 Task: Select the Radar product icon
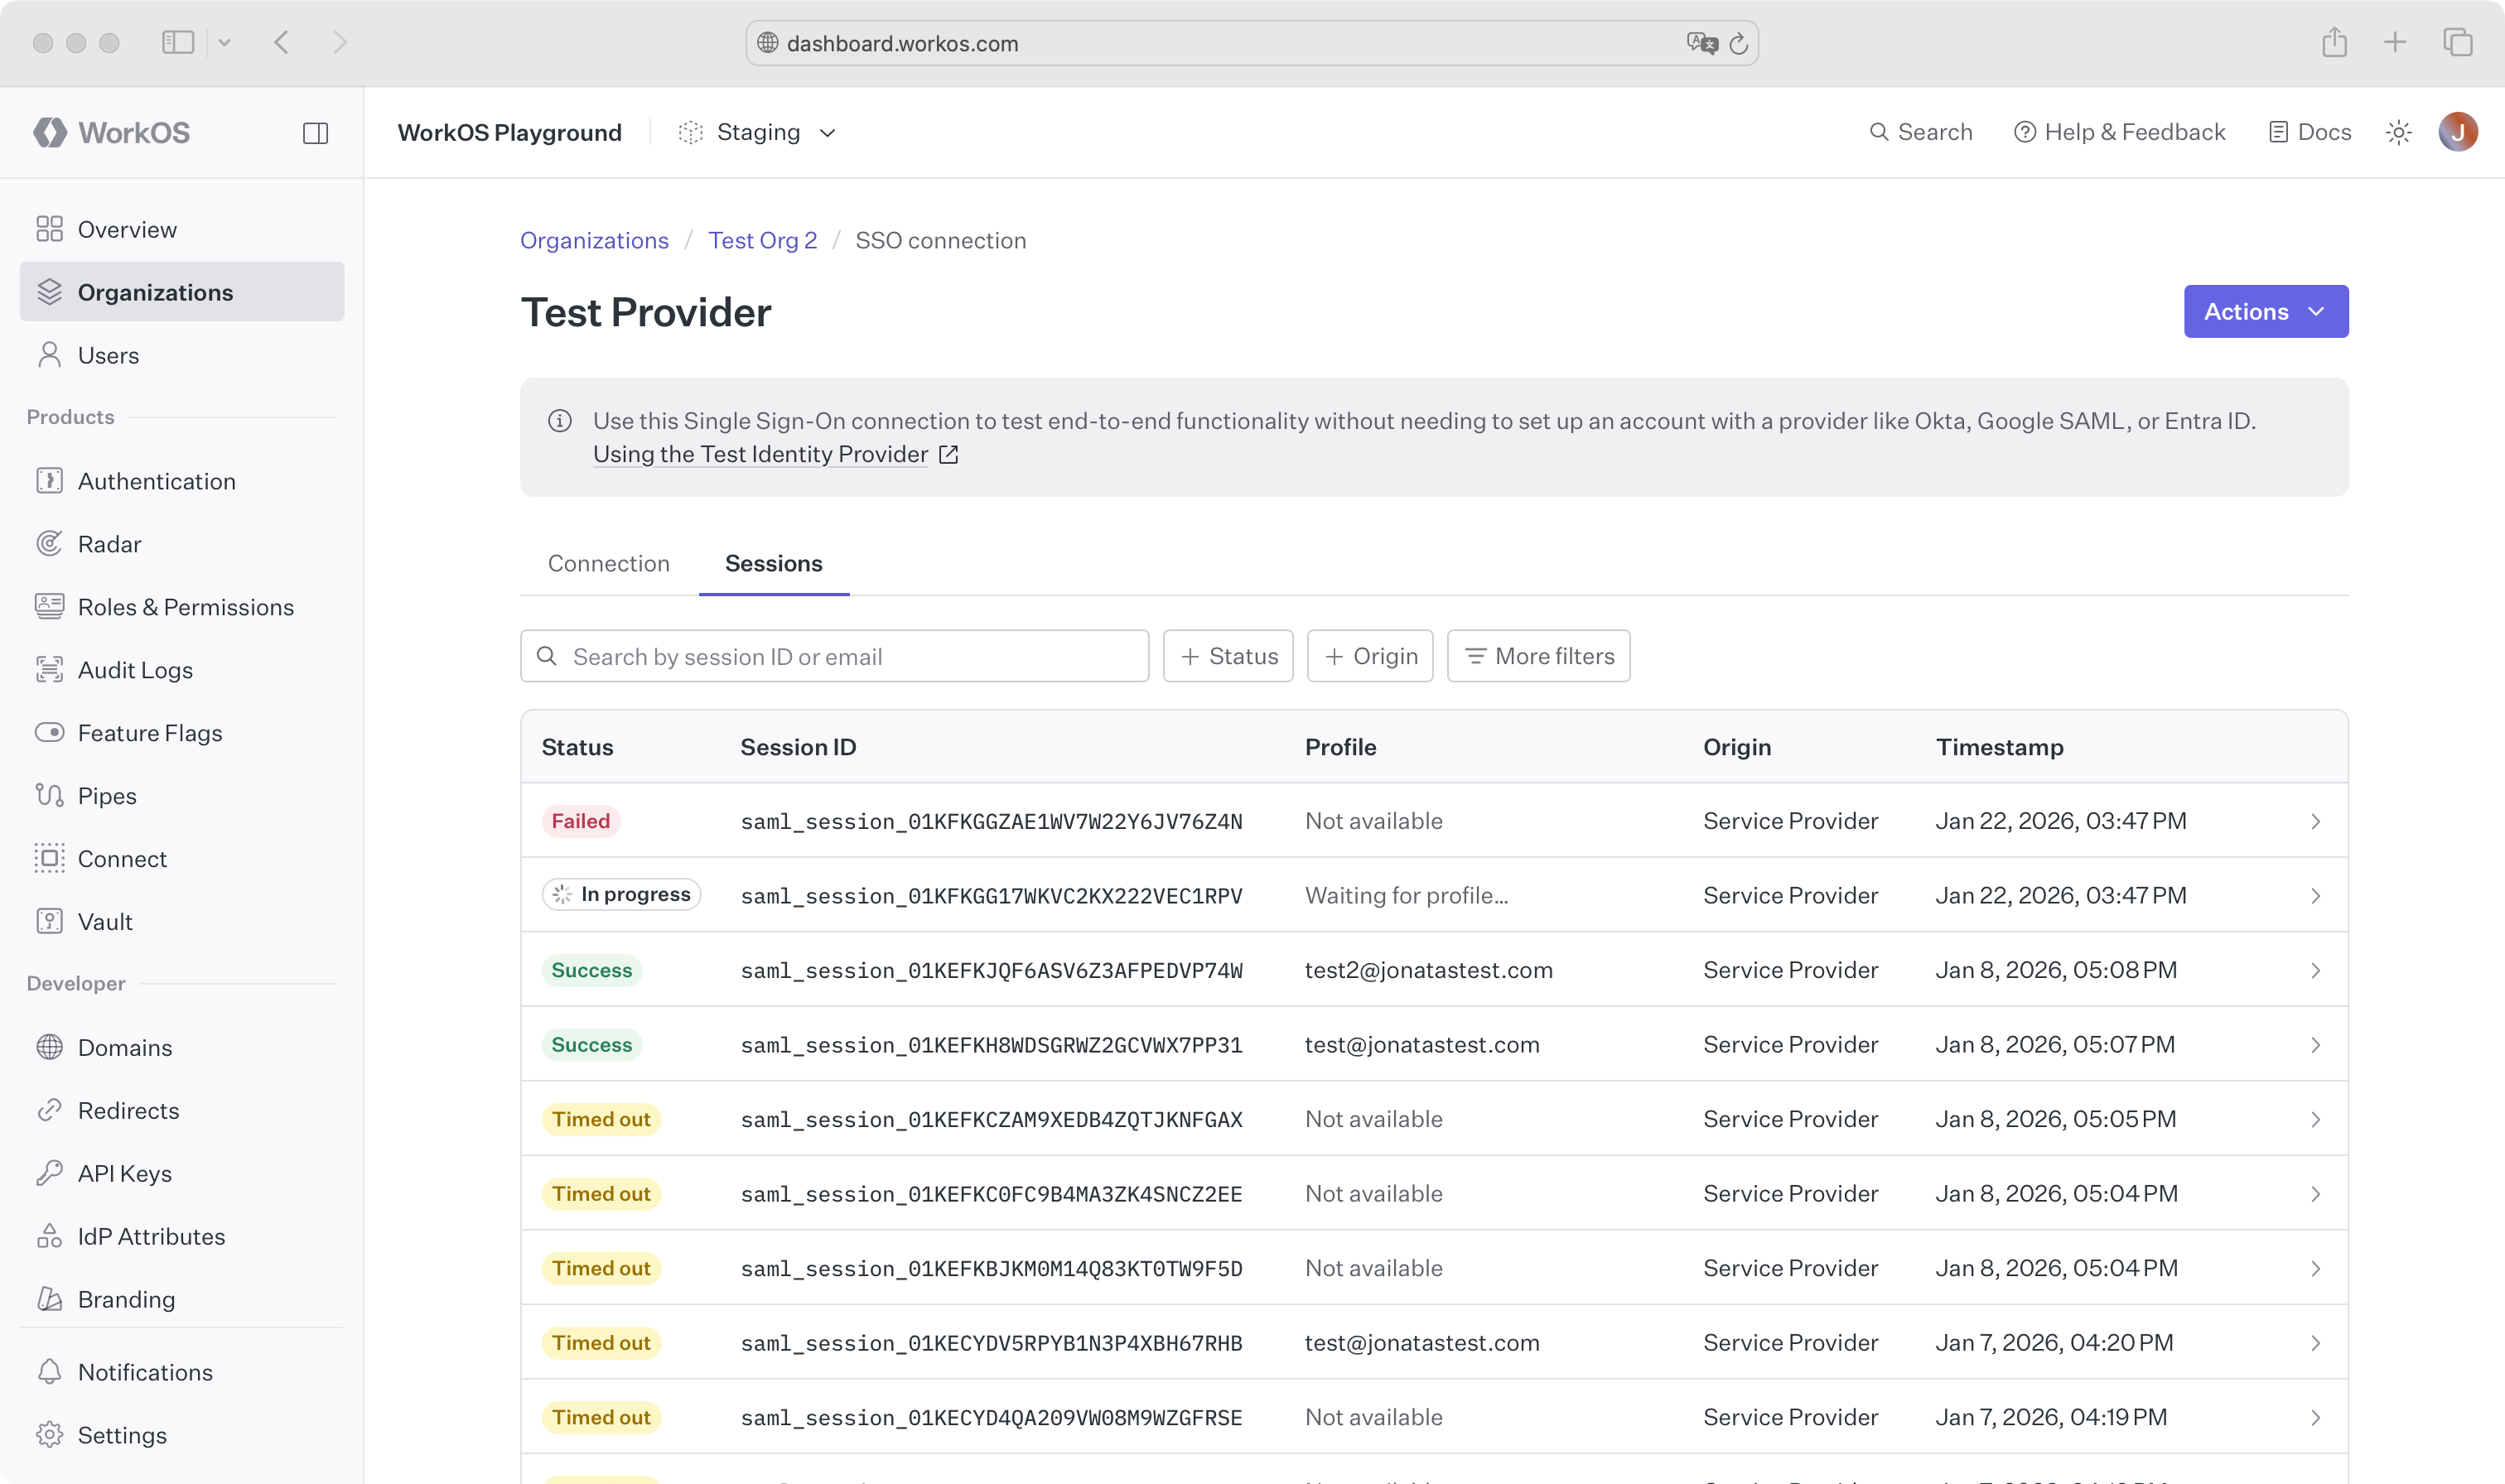coord(50,543)
